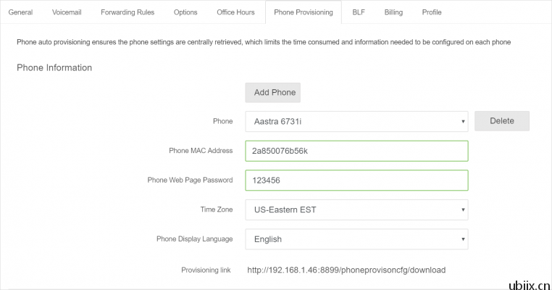Open the Time Zone dropdown
The width and height of the screenshot is (552, 290).
356,210
